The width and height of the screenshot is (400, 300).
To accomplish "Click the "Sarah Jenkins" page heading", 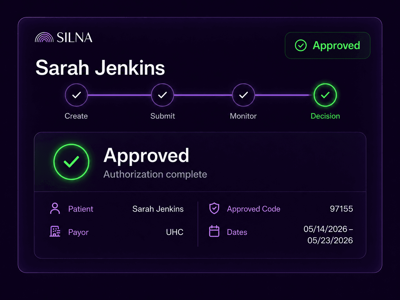I will (x=100, y=68).
